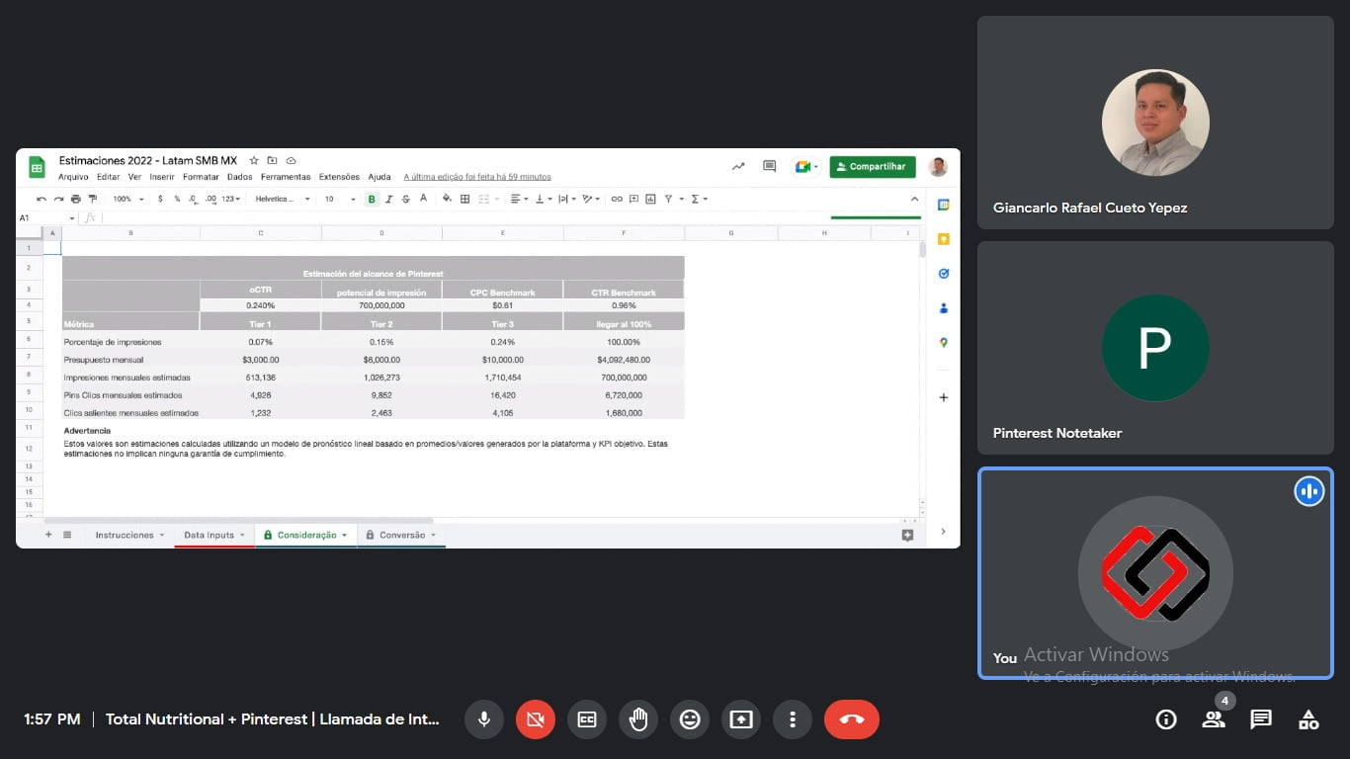1350x759 pixels.
Task: Open the comment history icon in the sheet header
Action: pyautogui.click(x=770, y=167)
